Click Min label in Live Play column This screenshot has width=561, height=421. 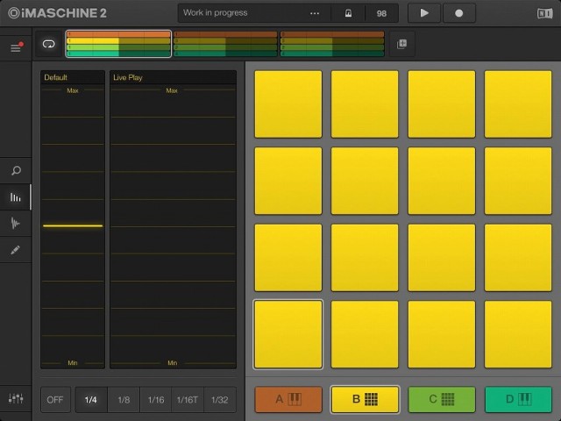pos(172,362)
